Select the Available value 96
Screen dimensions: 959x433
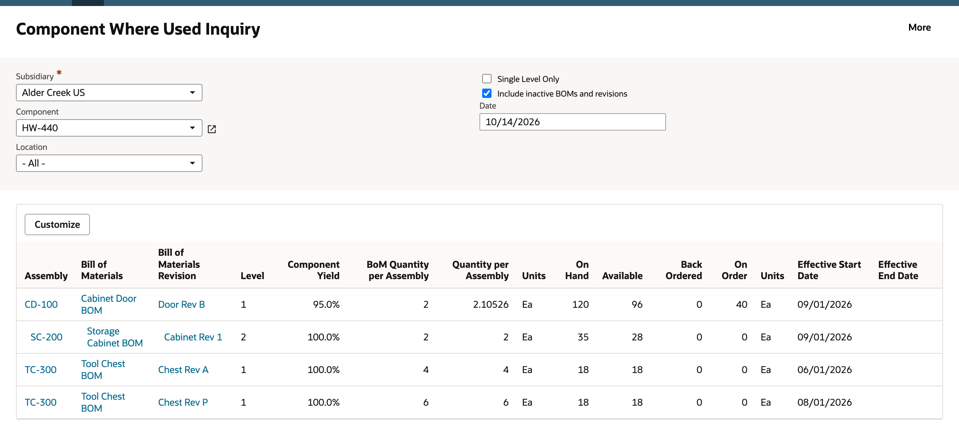pos(637,304)
